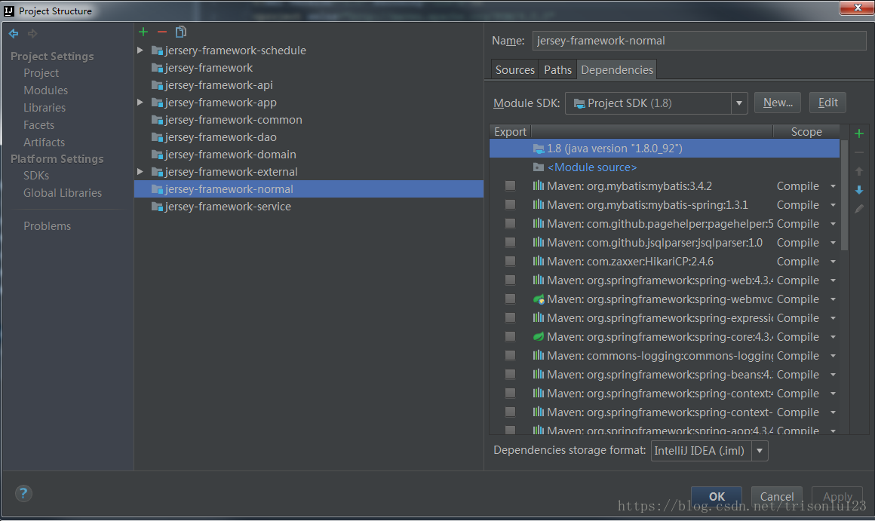Click the Module source folder icon
This screenshot has width=875, height=521.
coord(539,167)
